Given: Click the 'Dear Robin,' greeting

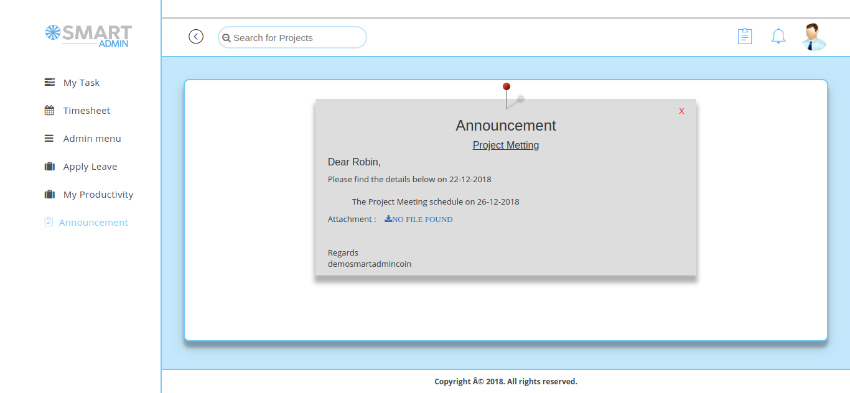Looking at the screenshot, I should tap(354, 162).
